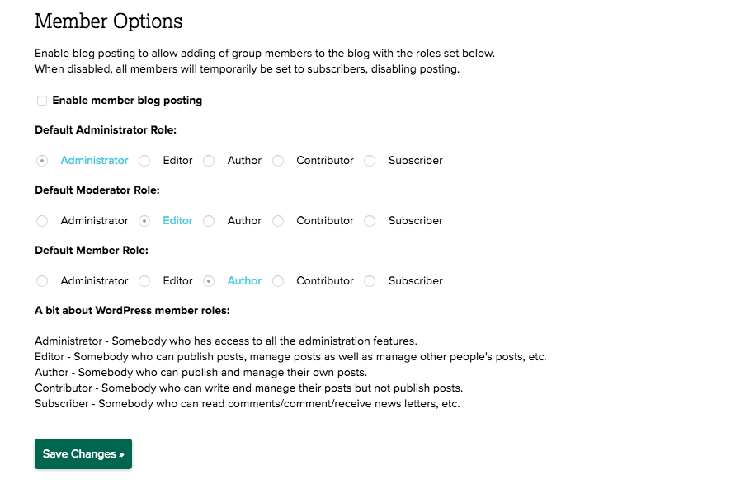This screenshot has width=745, height=484.
Task: Click the highlighted Editor label in Moderator Role
Action: click(177, 221)
